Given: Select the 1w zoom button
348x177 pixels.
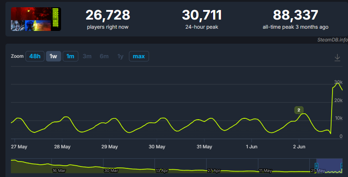Looking at the screenshot, I should click(x=53, y=56).
